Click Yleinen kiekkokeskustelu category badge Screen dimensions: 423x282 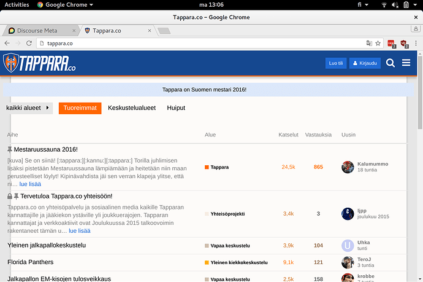coord(236,262)
